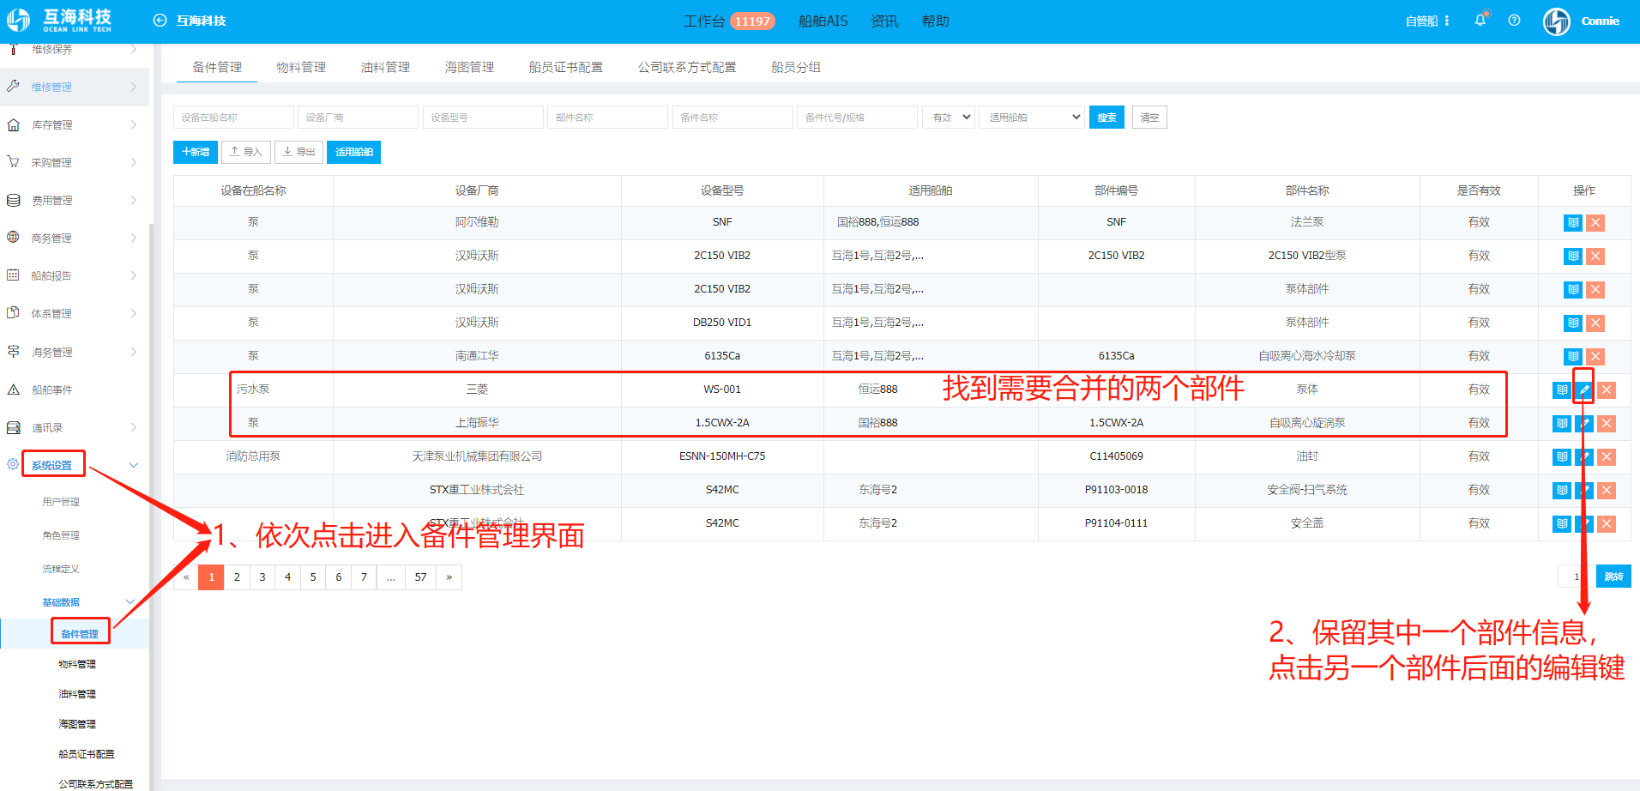1640x791 pixels.
Task: Click the back arrow beside 互海科技
Action: coord(160,21)
